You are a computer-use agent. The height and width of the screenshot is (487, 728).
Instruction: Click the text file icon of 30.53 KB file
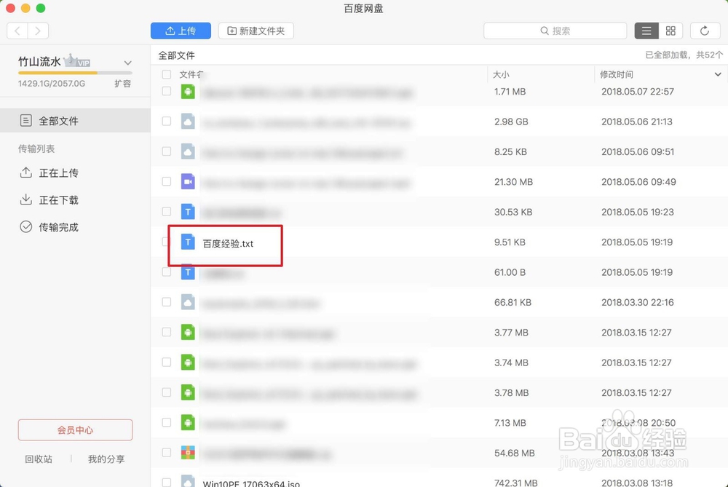(x=188, y=212)
